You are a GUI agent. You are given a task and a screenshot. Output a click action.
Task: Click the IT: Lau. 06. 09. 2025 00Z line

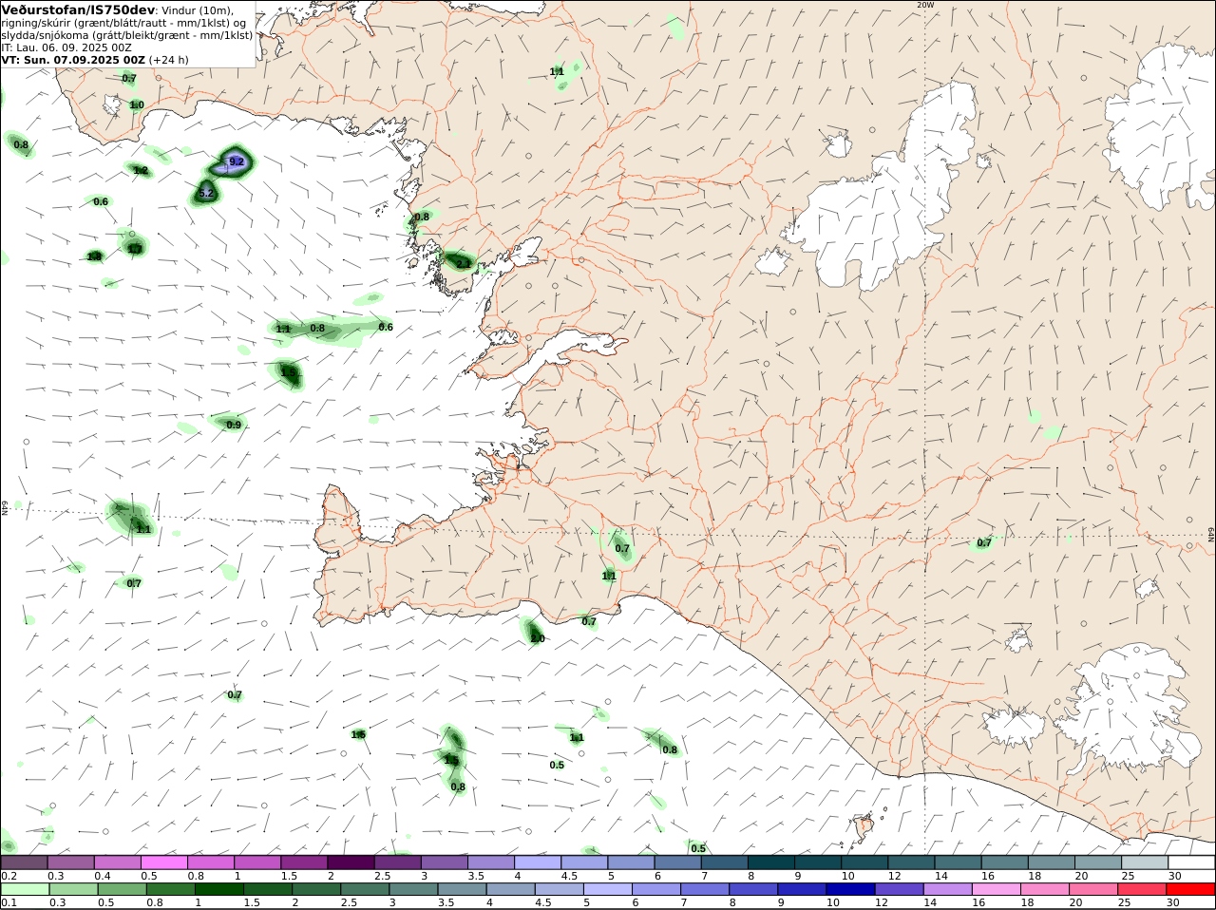(66, 47)
